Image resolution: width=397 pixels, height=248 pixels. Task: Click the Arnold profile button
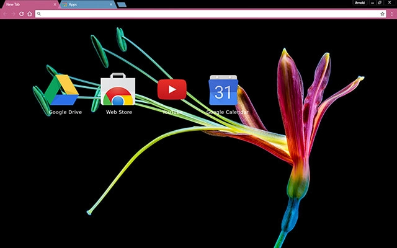360,2
